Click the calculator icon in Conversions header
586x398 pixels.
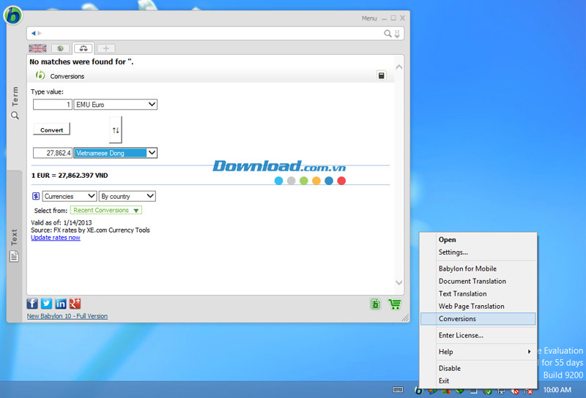tap(382, 75)
